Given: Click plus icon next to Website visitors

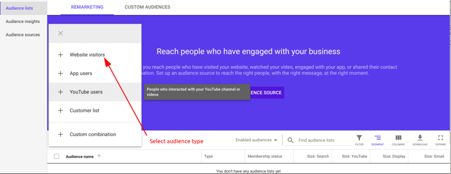Looking at the screenshot, I should 60,55.
